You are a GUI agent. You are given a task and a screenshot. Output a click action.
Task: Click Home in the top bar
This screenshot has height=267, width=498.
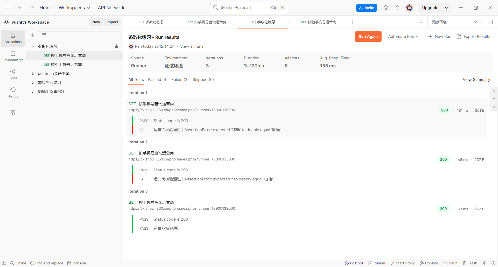coord(46,8)
